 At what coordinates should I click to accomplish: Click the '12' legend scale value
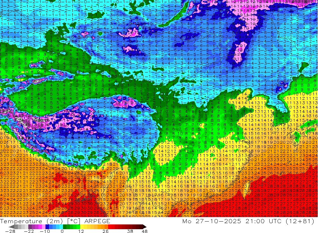pyautogui.click(x=81, y=231)
